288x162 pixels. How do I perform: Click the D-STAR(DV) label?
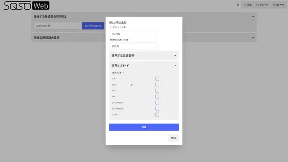(118, 103)
